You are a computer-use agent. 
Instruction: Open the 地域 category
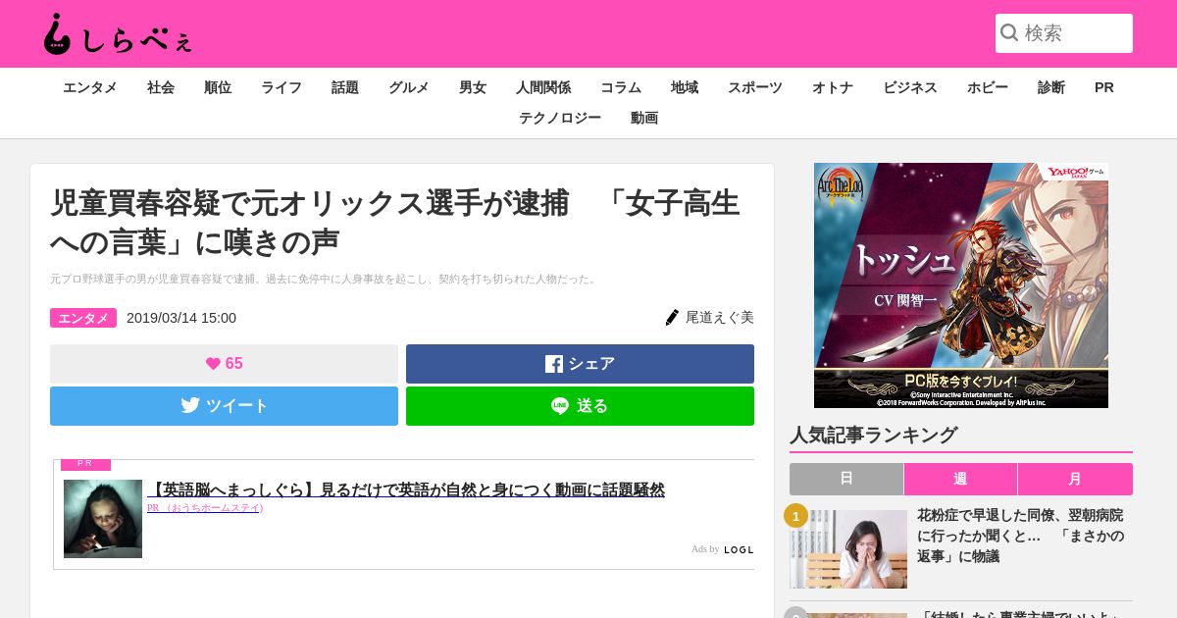[x=685, y=87]
